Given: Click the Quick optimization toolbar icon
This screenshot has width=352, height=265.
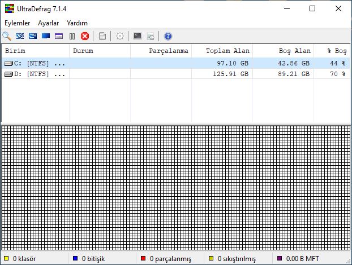Looking at the screenshot, I should coord(33,36).
